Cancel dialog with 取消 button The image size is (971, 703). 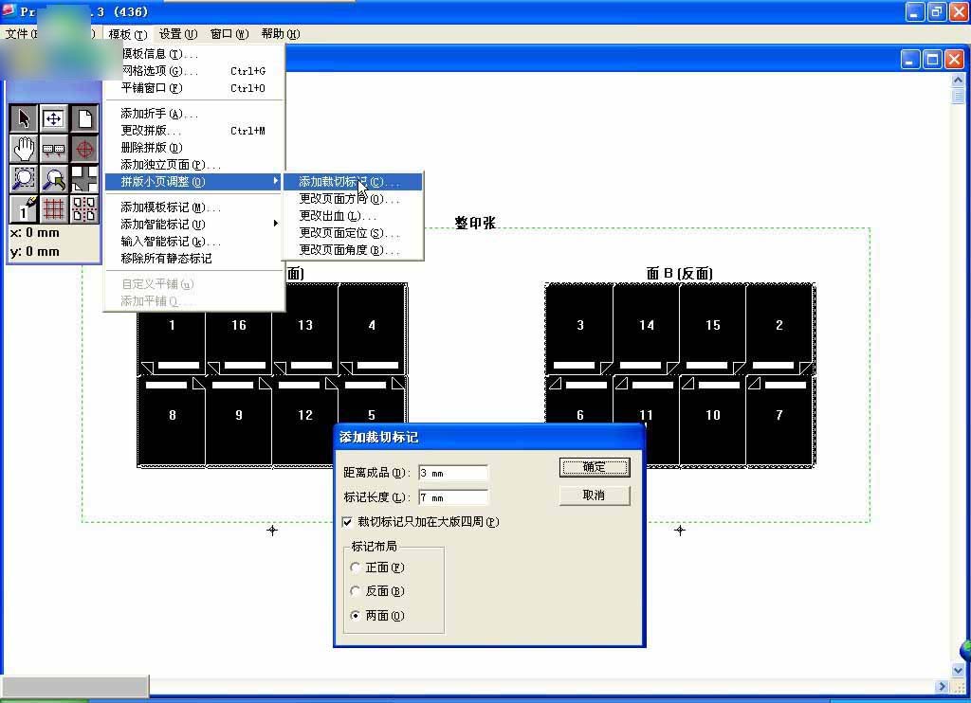(595, 496)
